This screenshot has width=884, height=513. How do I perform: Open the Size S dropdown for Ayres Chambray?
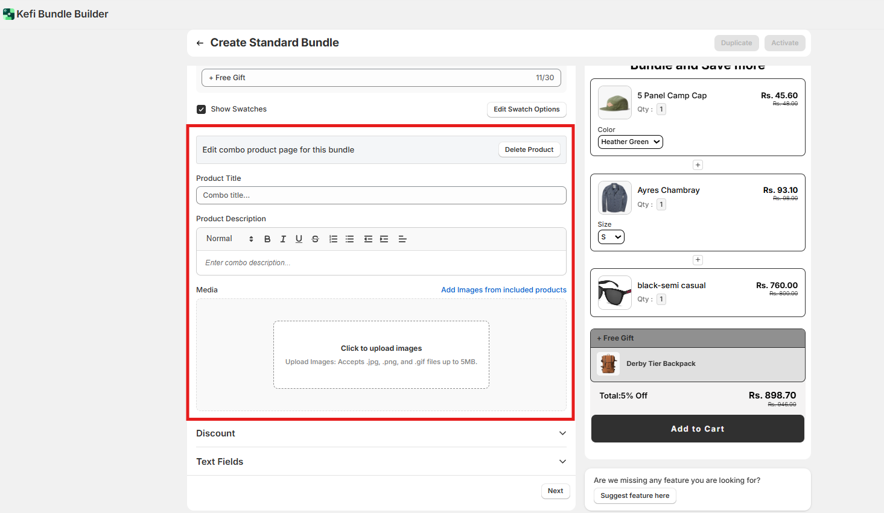click(x=611, y=237)
